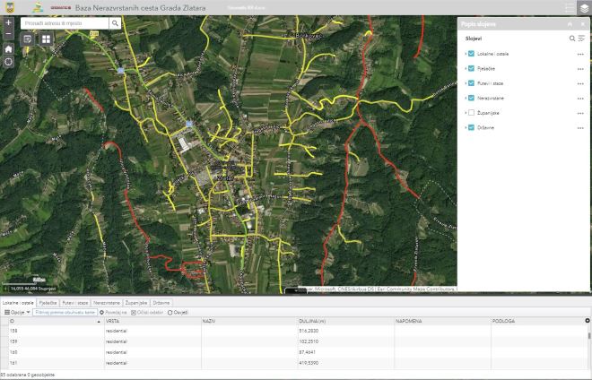Open the legend list icon in header
Viewport: 592px width, 380px height.
[568, 7]
